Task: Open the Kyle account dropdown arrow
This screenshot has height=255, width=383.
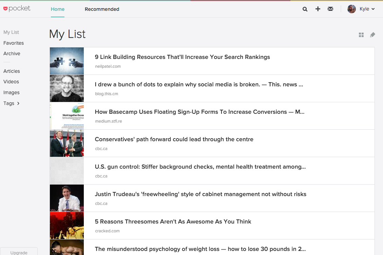Action: [373, 9]
